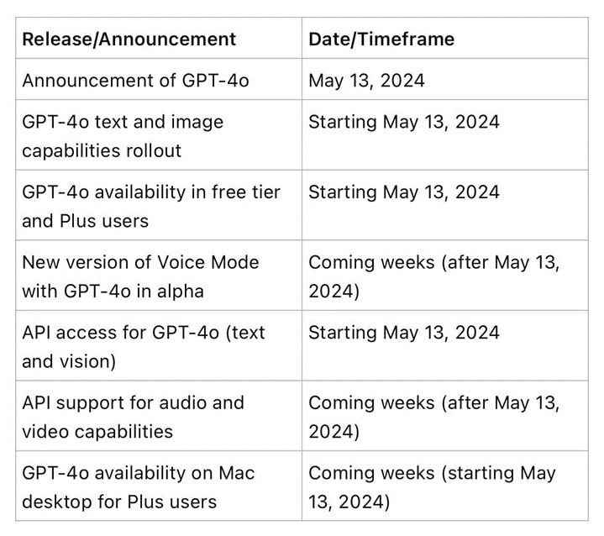604x536 pixels.
Task: Select API support for audio and video cell
Action: tap(158, 416)
